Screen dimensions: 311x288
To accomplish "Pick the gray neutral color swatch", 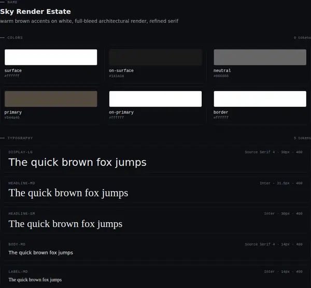I will coord(260,57).
